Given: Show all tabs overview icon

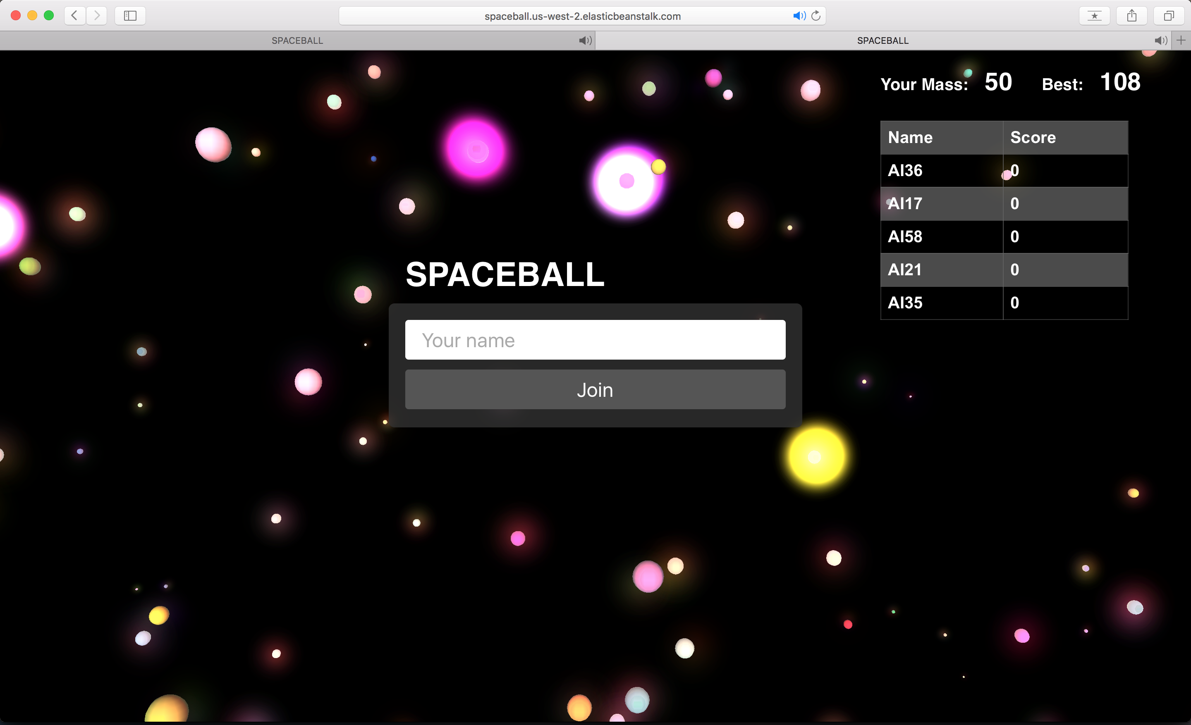Looking at the screenshot, I should 1169,15.
